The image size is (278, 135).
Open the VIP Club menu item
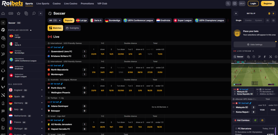pyautogui.click(x=102, y=4)
